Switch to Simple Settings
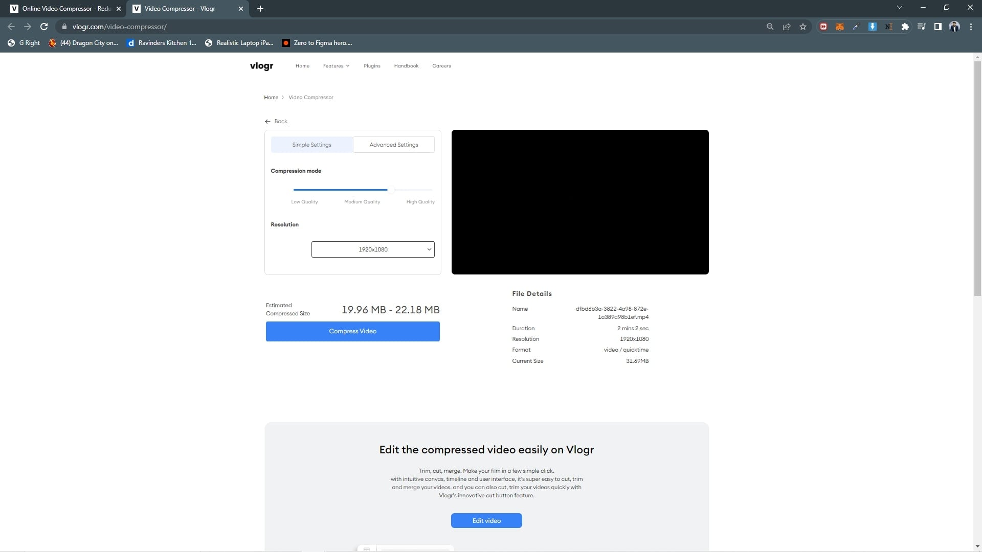Viewport: 982px width, 552px height. click(311, 145)
